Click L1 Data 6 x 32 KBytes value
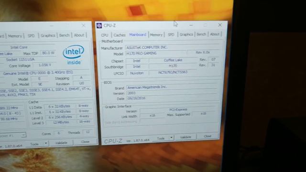Viewport: 306px width, 172px height. (x=59, y=107)
